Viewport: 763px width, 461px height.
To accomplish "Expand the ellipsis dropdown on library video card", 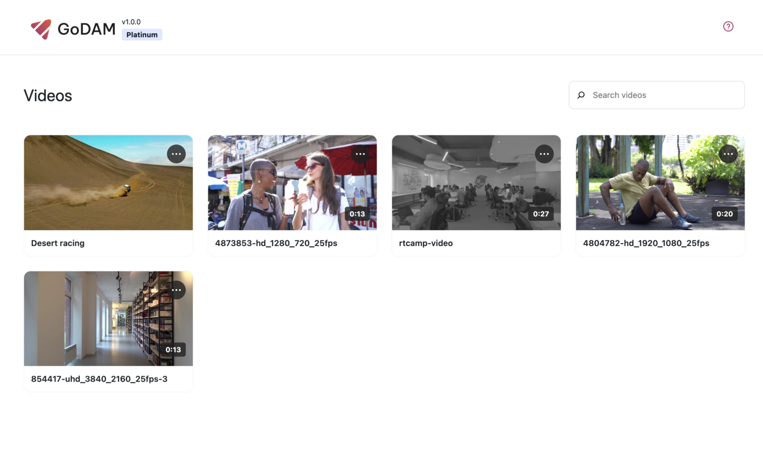I will click(x=176, y=290).
